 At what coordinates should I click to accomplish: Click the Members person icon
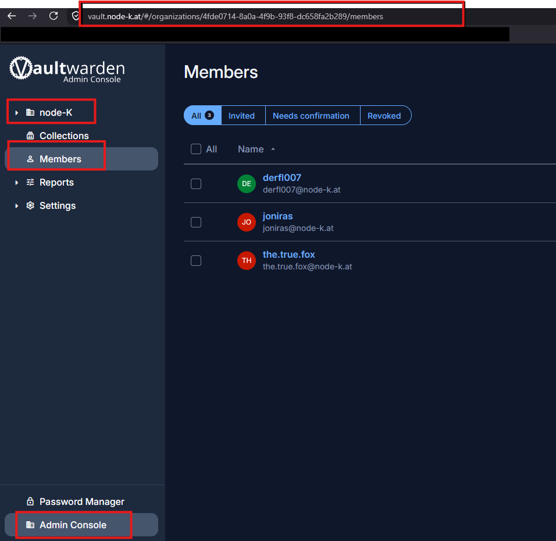[30, 159]
